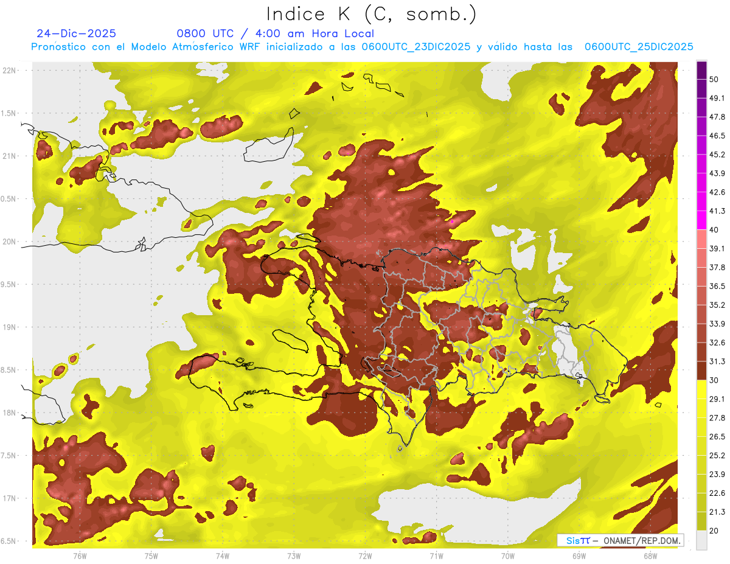Click the "Indice K (C, somb.)" map title

click(371, 15)
